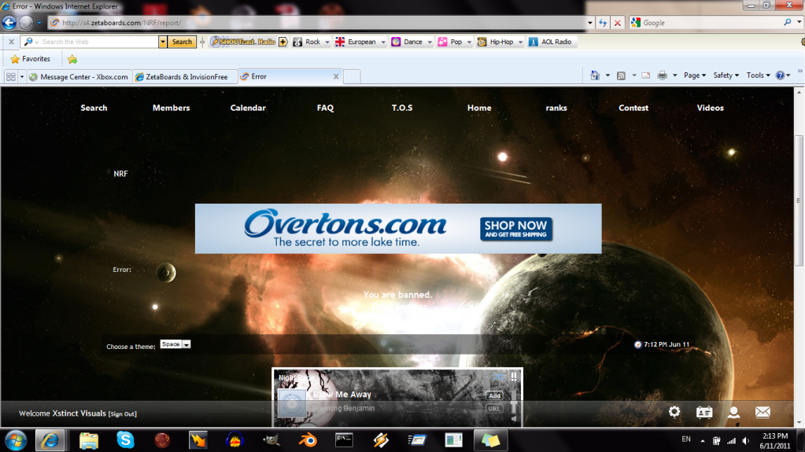Click the browser Back arrow button

tap(10, 23)
